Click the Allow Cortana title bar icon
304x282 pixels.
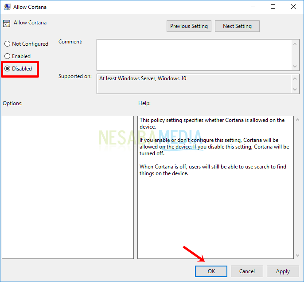pos(8,7)
